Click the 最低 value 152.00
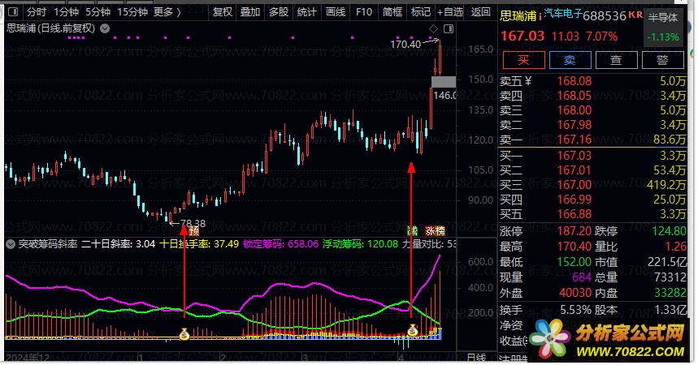Viewport: 698px width, 365px height. pyautogui.click(x=574, y=262)
